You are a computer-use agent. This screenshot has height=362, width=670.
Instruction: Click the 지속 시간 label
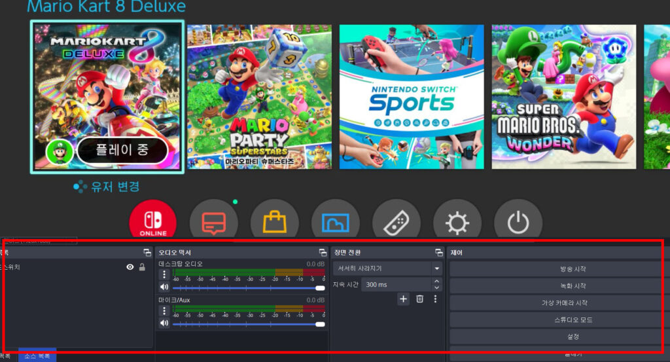click(x=345, y=285)
